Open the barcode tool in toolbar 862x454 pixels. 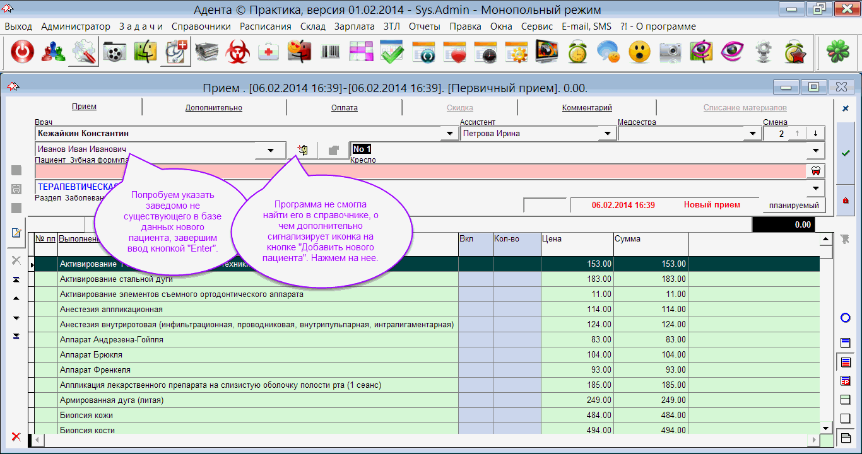click(x=331, y=52)
